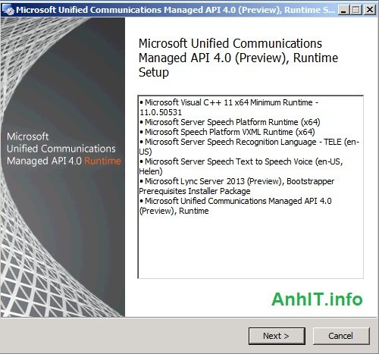Click the setup heading above the component list
The height and width of the screenshot is (354, 379).
[x=238, y=58]
